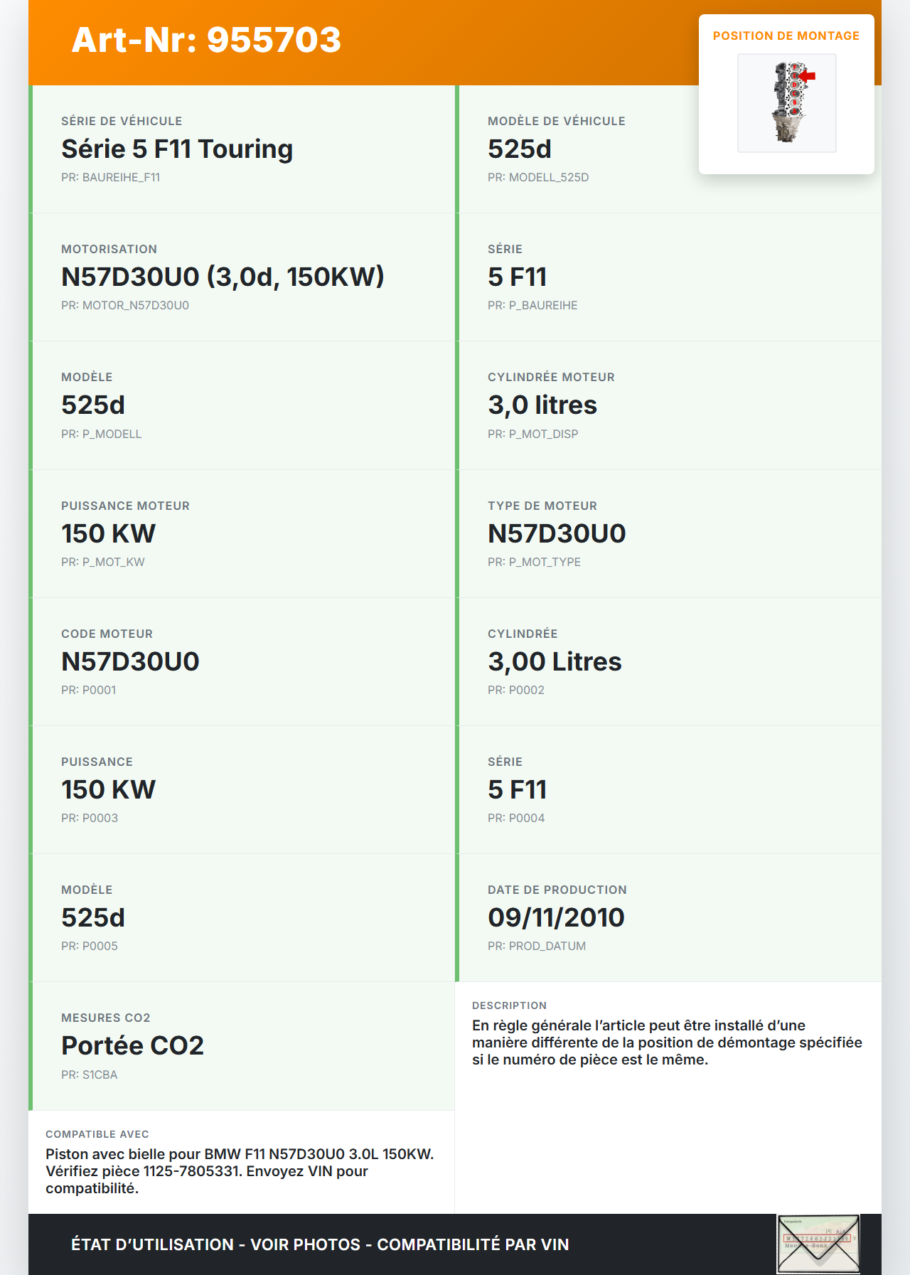The height and width of the screenshot is (1275, 910).
Task: Click the Art-Nr: 955703 heading
Action: [206, 40]
